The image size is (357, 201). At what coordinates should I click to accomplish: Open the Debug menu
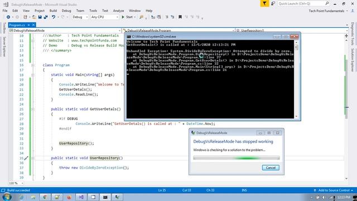click(x=66, y=11)
